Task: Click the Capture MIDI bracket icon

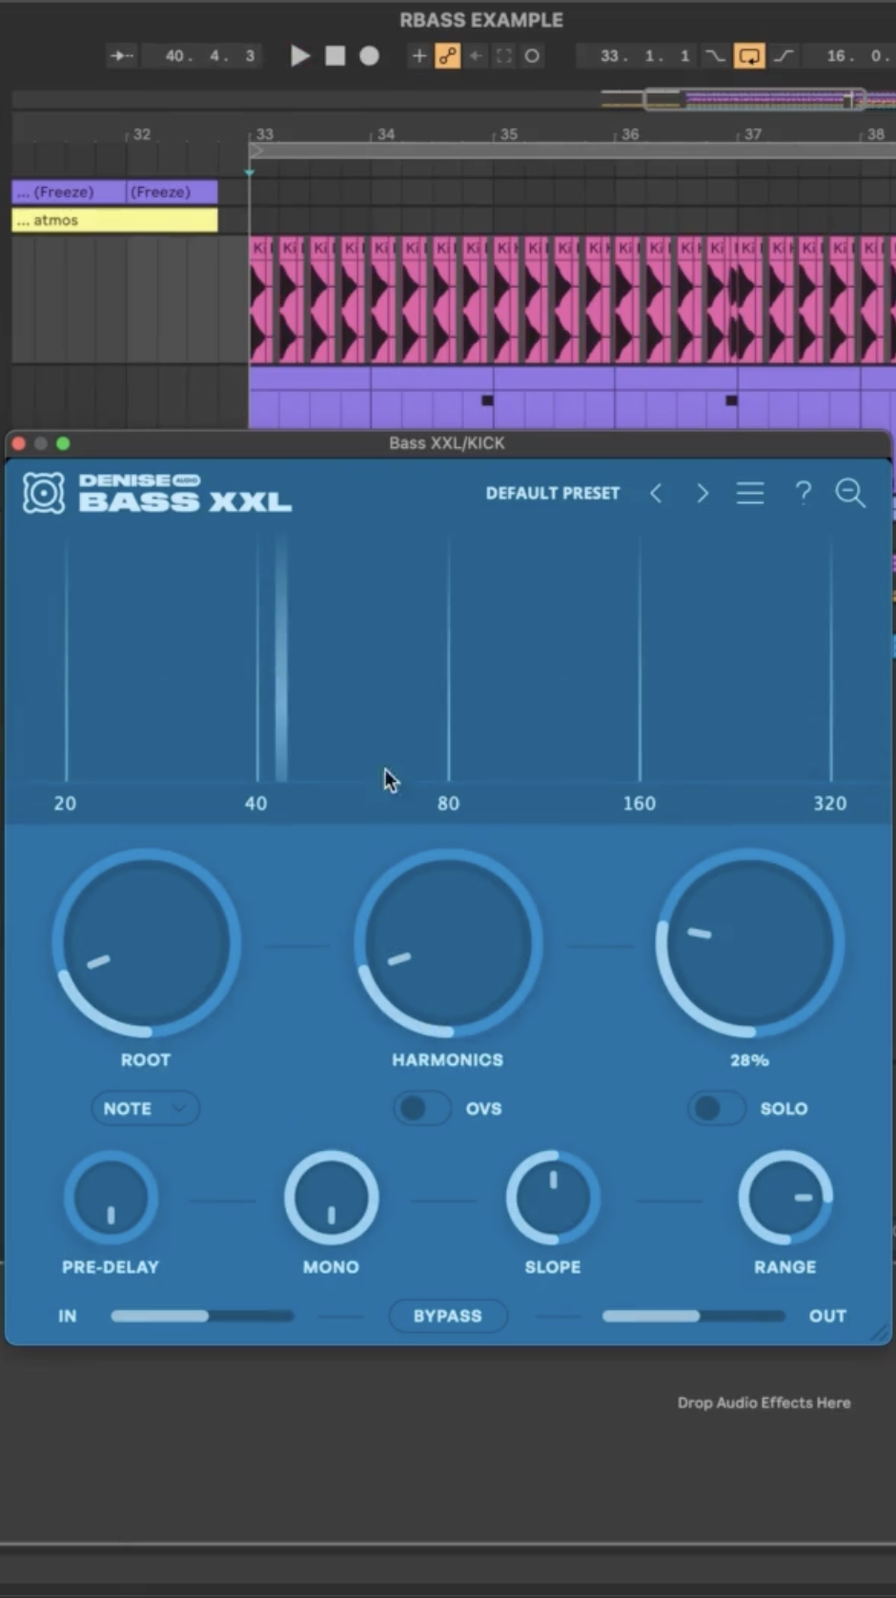Action: (x=503, y=56)
